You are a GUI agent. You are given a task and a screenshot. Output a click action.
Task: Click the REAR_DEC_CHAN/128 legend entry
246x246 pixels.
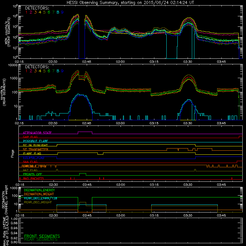[x=41, y=198]
